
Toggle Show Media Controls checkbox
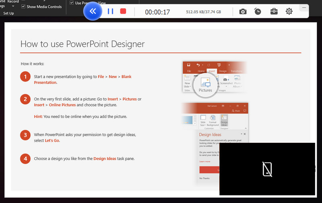[x=23, y=6]
